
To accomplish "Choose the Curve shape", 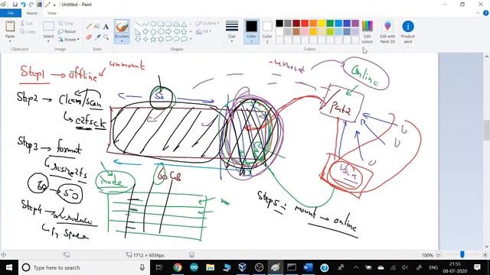I will pyautogui.click(x=145, y=24).
